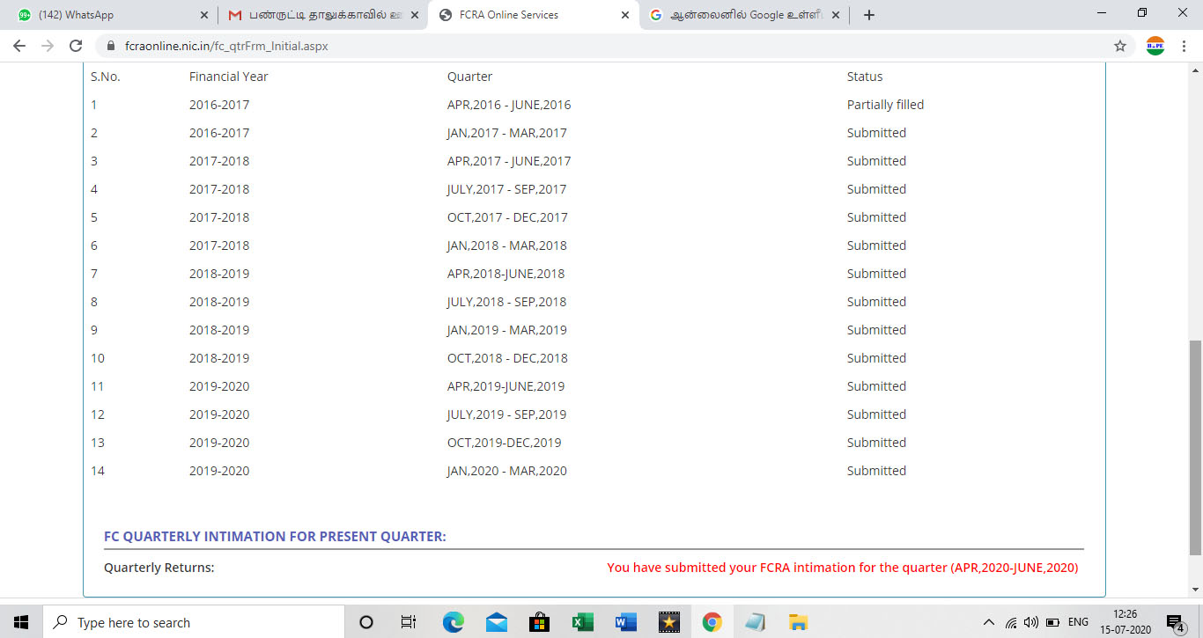Open File Explorer from the taskbar
1203x638 pixels.
pyautogui.click(x=798, y=622)
